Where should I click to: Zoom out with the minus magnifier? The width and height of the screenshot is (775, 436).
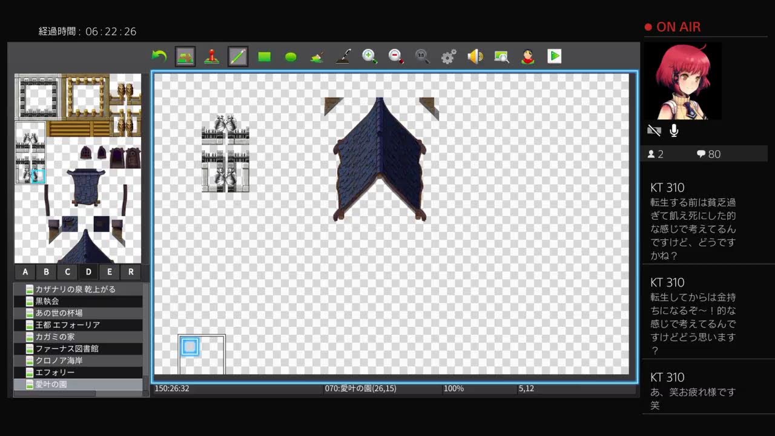[x=396, y=56]
